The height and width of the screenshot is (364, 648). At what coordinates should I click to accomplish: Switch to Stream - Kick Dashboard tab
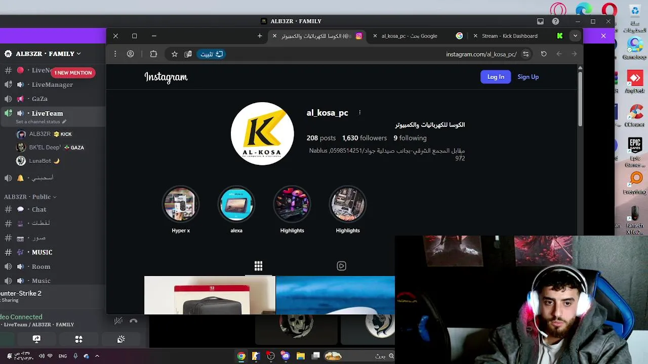518,36
